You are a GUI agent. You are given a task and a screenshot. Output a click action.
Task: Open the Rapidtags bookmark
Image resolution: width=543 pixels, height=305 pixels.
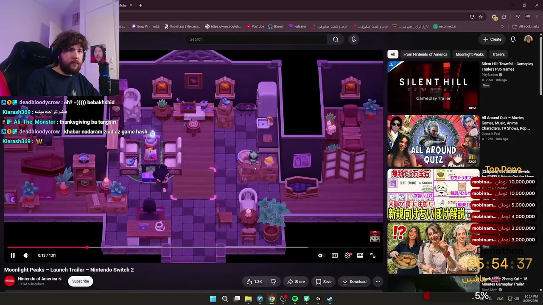point(182,26)
